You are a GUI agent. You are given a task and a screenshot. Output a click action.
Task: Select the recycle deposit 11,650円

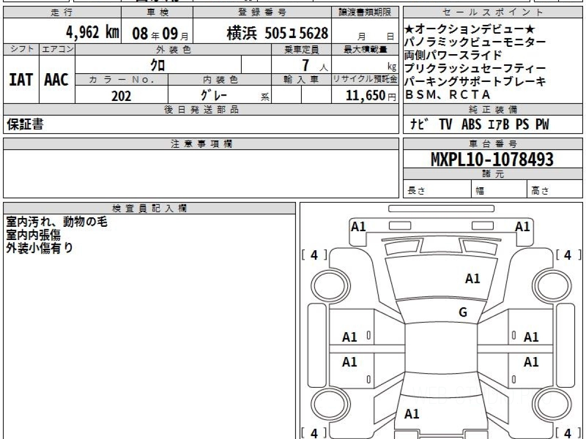(371, 96)
